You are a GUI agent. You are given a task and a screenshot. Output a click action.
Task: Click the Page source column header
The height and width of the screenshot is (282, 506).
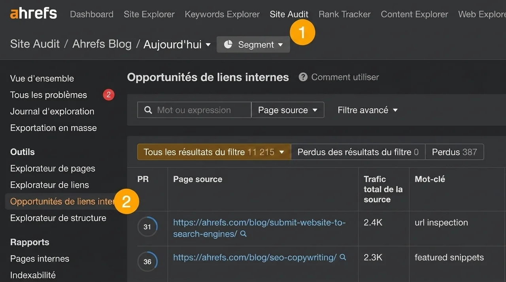point(198,179)
